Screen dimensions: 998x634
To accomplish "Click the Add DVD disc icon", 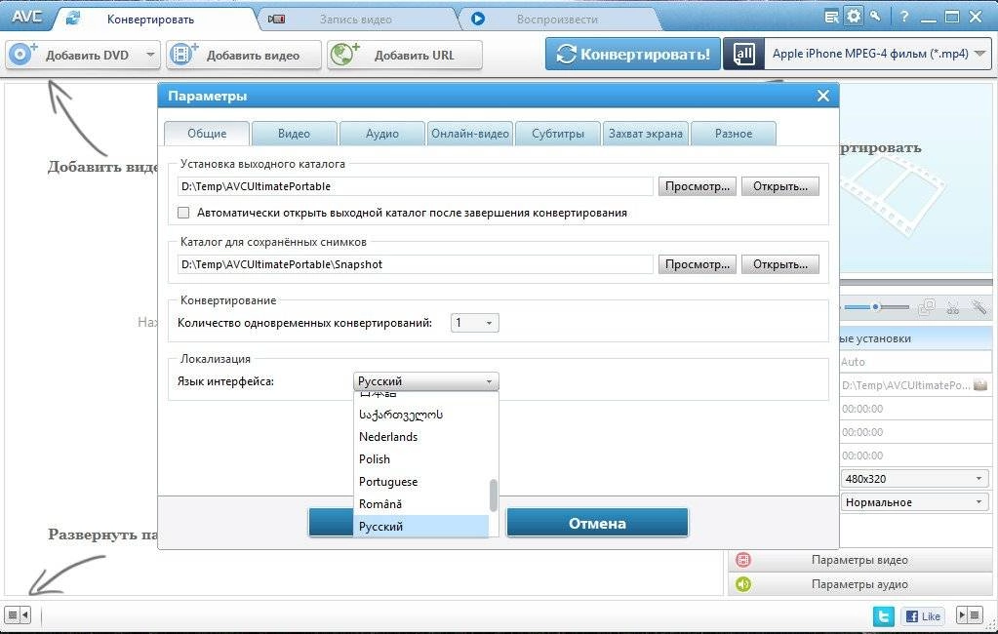I will [22, 54].
